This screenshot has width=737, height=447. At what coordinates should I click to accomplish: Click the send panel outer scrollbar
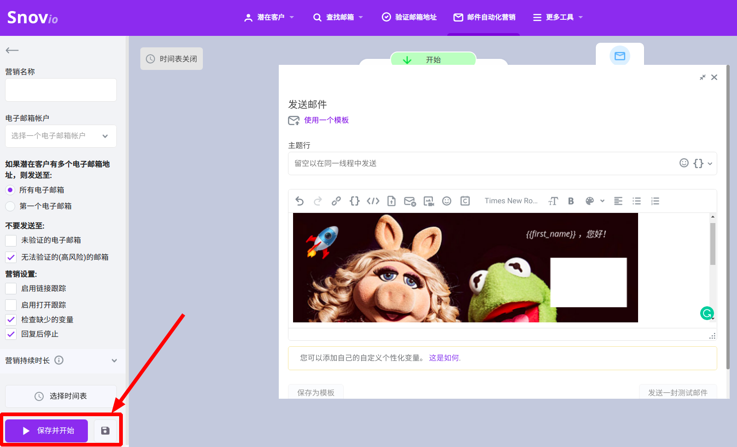click(728, 217)
